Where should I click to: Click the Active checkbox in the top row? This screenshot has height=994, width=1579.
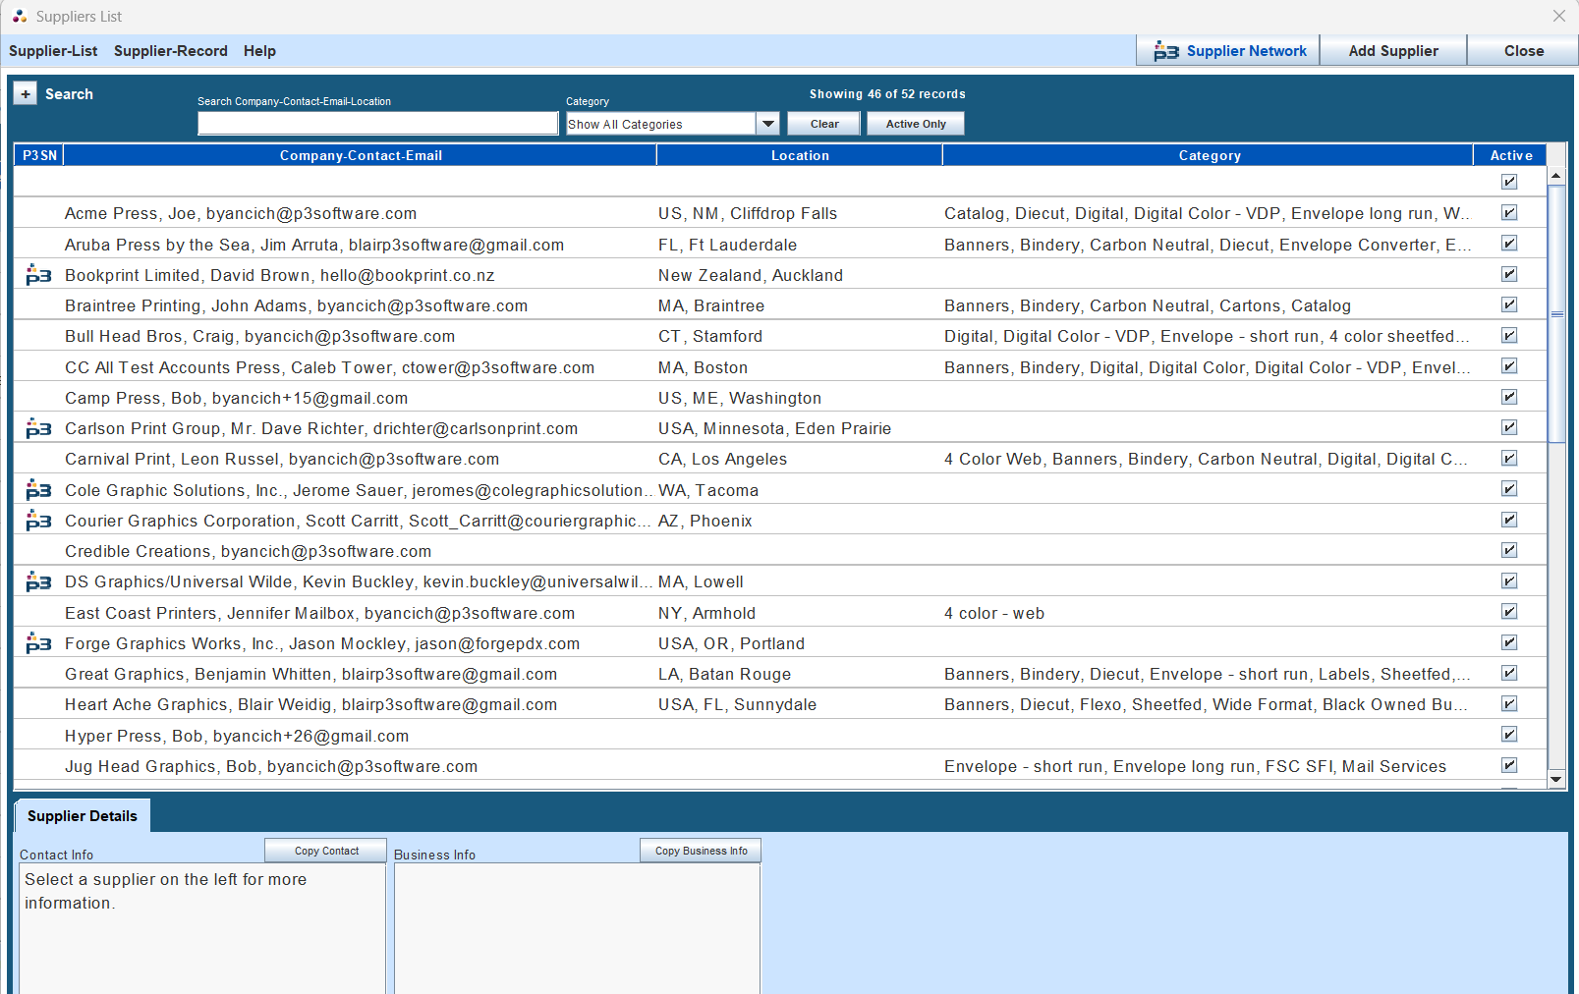click(1509, 181)
